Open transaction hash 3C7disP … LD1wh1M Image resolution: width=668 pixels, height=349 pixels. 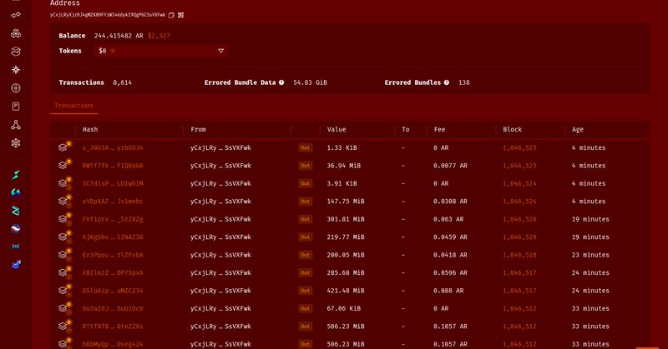[x=113, y=183]
